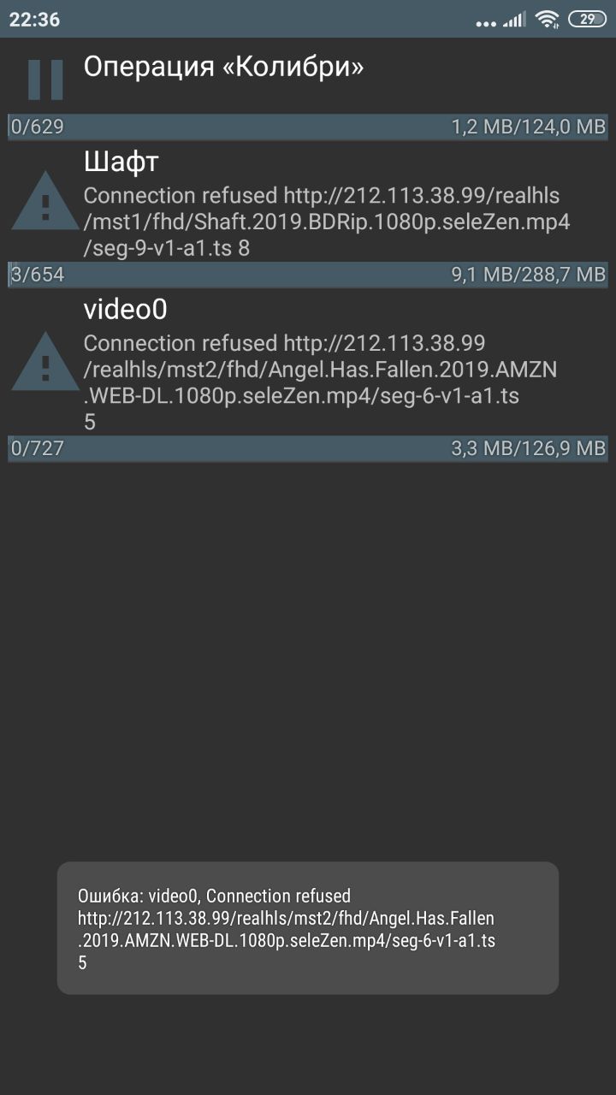This screenshot has height=1095, width=616.
Task: Tap the Shaft.2019.BDRip connection refused URL text
Action: (x=327, y=222)
